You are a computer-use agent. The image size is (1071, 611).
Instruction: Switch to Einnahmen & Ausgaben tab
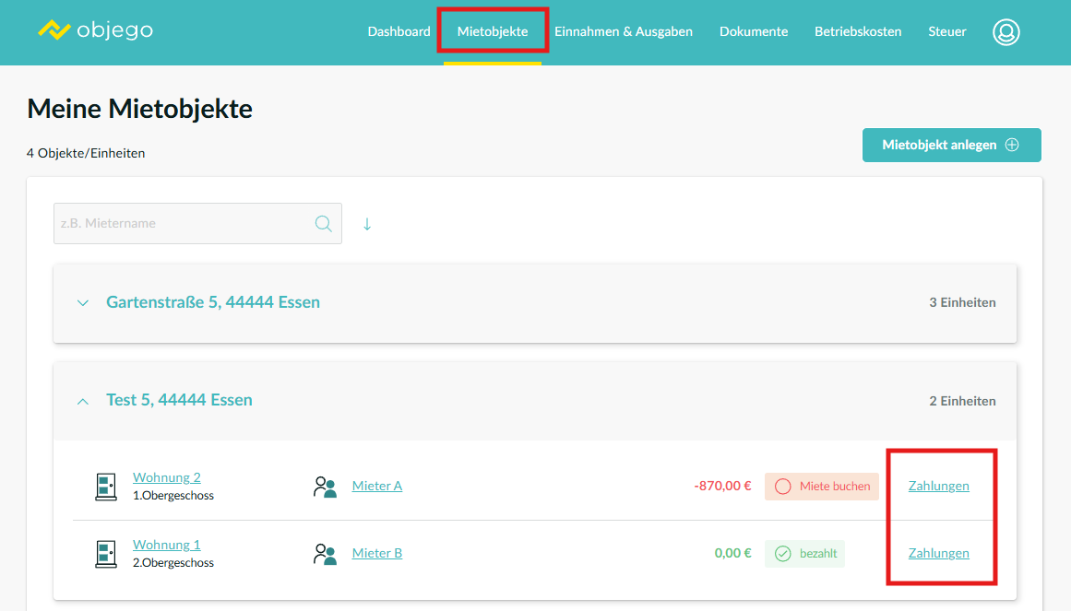(x=624, y=31)
